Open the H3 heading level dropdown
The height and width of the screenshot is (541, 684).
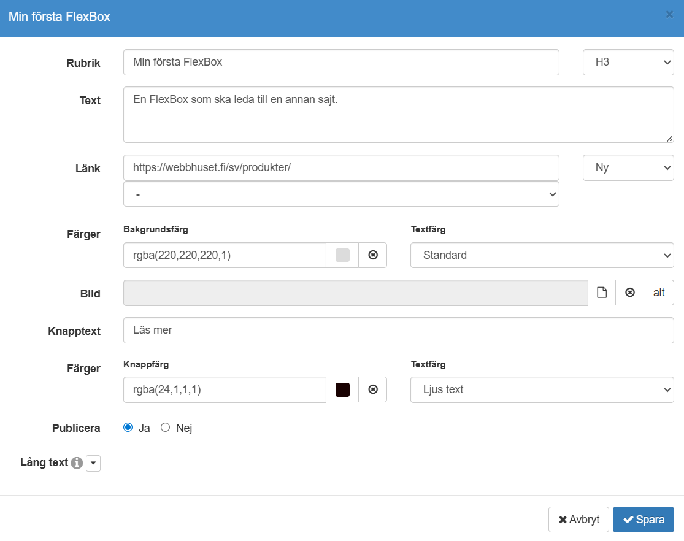[628, 63]
